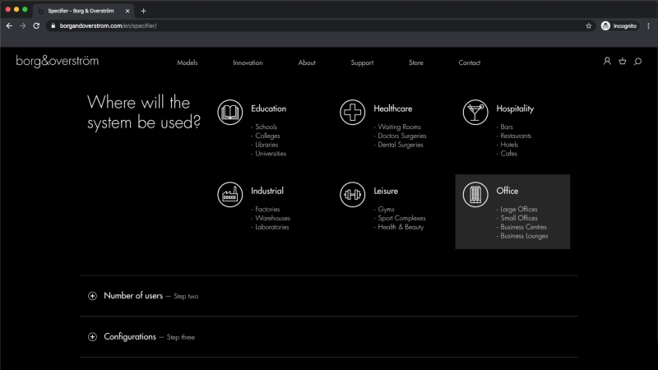The height and width of the screenshot is (370, 658).
Task: Open the Chrome three-dot menu
Action: 648,26
